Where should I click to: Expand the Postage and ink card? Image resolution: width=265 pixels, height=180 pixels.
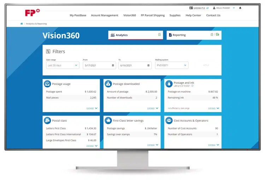click(214, 108)
